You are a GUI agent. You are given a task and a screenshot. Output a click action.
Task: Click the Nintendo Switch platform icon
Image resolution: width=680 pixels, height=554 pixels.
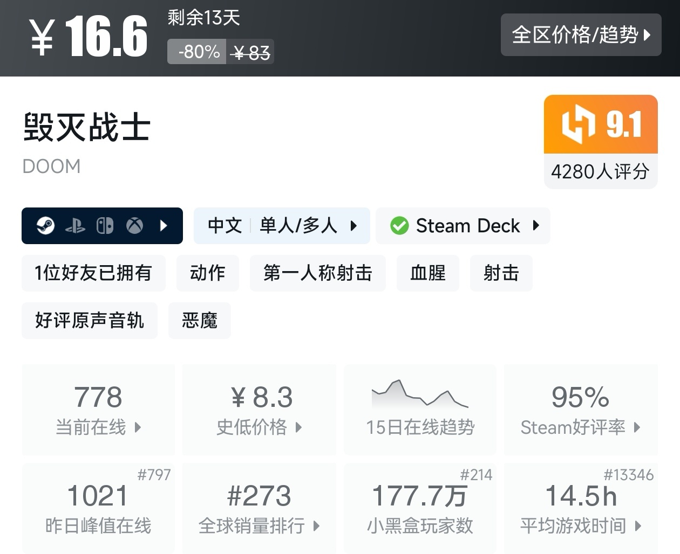[105, 226]
